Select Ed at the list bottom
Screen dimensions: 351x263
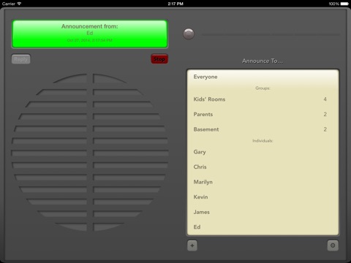263,227
